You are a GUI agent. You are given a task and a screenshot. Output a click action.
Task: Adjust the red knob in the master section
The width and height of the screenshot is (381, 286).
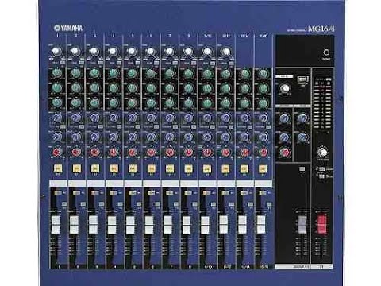(x=285, y=153)
